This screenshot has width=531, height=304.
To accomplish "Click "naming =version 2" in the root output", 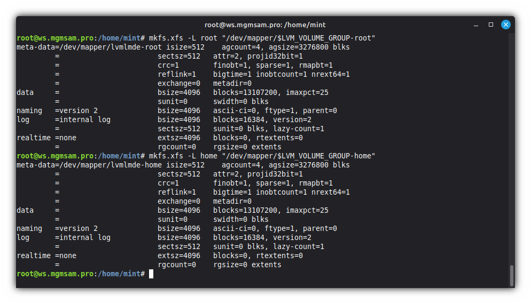I will click(x=57, y=110).
